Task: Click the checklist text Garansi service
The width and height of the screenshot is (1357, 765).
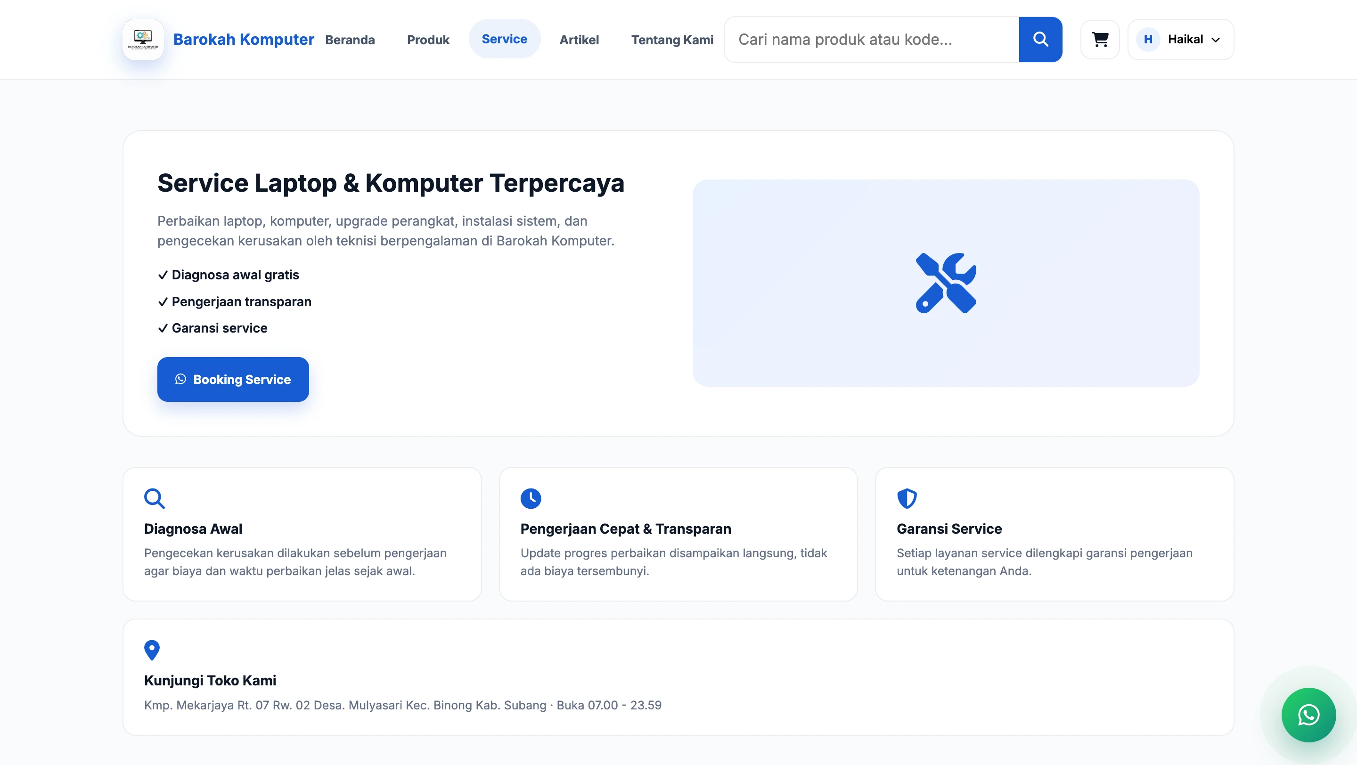Action: click(219, 328)
